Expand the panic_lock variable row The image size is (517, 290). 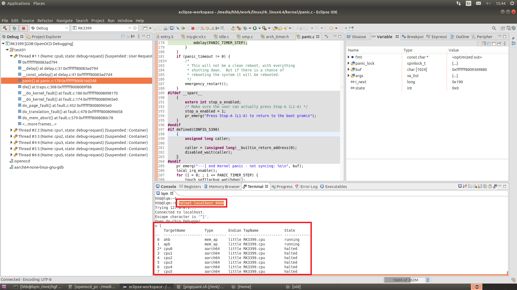[348, 63]
